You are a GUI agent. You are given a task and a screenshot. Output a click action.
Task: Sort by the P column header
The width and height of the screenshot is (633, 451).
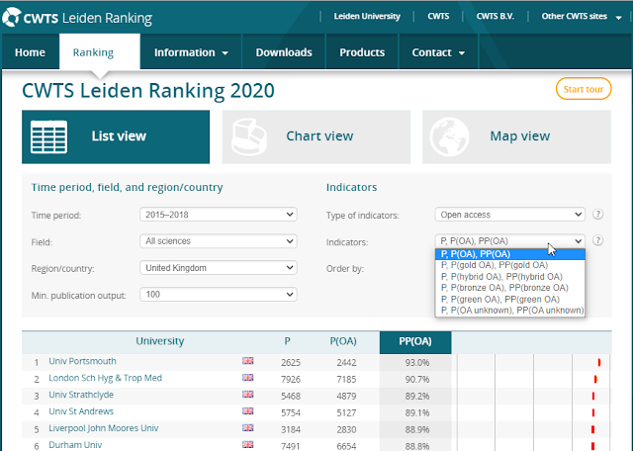tap(287, 341)
